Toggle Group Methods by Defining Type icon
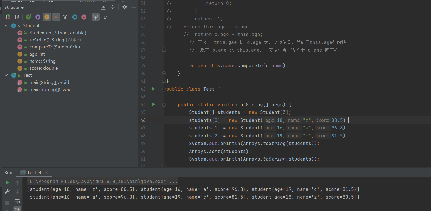Viewport: 431px width, 211px height. coord(65,17)
